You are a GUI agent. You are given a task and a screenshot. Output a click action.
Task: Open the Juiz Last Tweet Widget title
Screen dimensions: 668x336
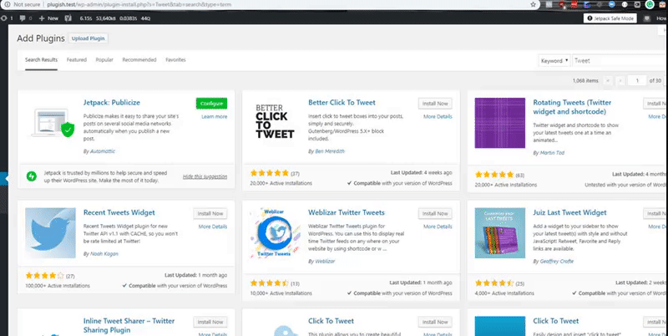pos(569,212)
